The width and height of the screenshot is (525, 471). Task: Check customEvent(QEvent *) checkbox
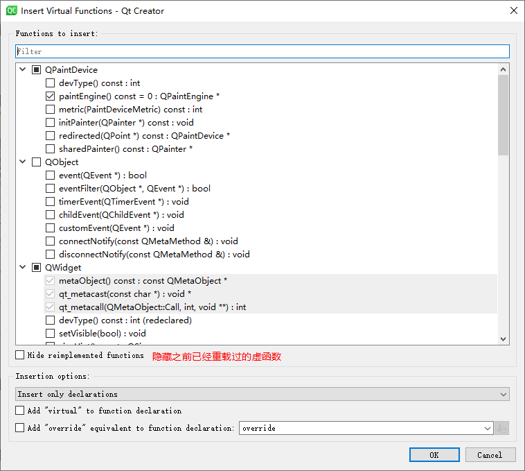pyautogui.click(x=51, y=228)
